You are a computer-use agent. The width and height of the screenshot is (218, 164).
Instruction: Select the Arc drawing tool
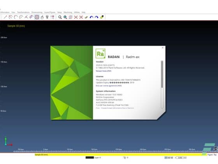(x=16, y=17)
